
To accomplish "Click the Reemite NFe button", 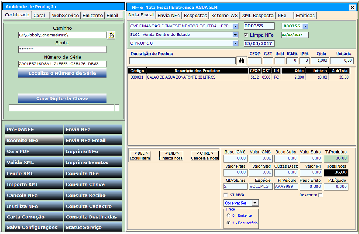I will pos(34,140).
